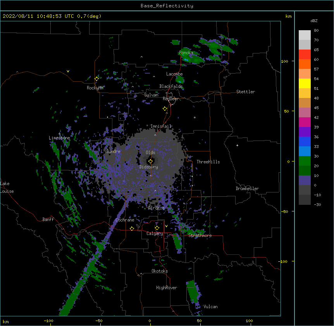Viewport: 334px width, 326px height.
Task: Click the RedDeer city label
Action: point(170,99)
